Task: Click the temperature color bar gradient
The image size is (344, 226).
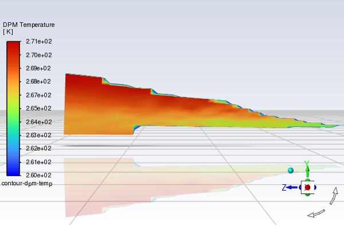Action: 13,108
